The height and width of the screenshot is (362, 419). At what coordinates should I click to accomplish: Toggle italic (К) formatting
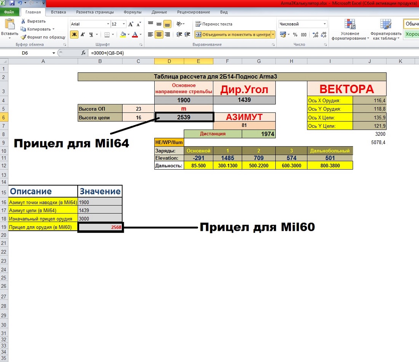[83, 34]
